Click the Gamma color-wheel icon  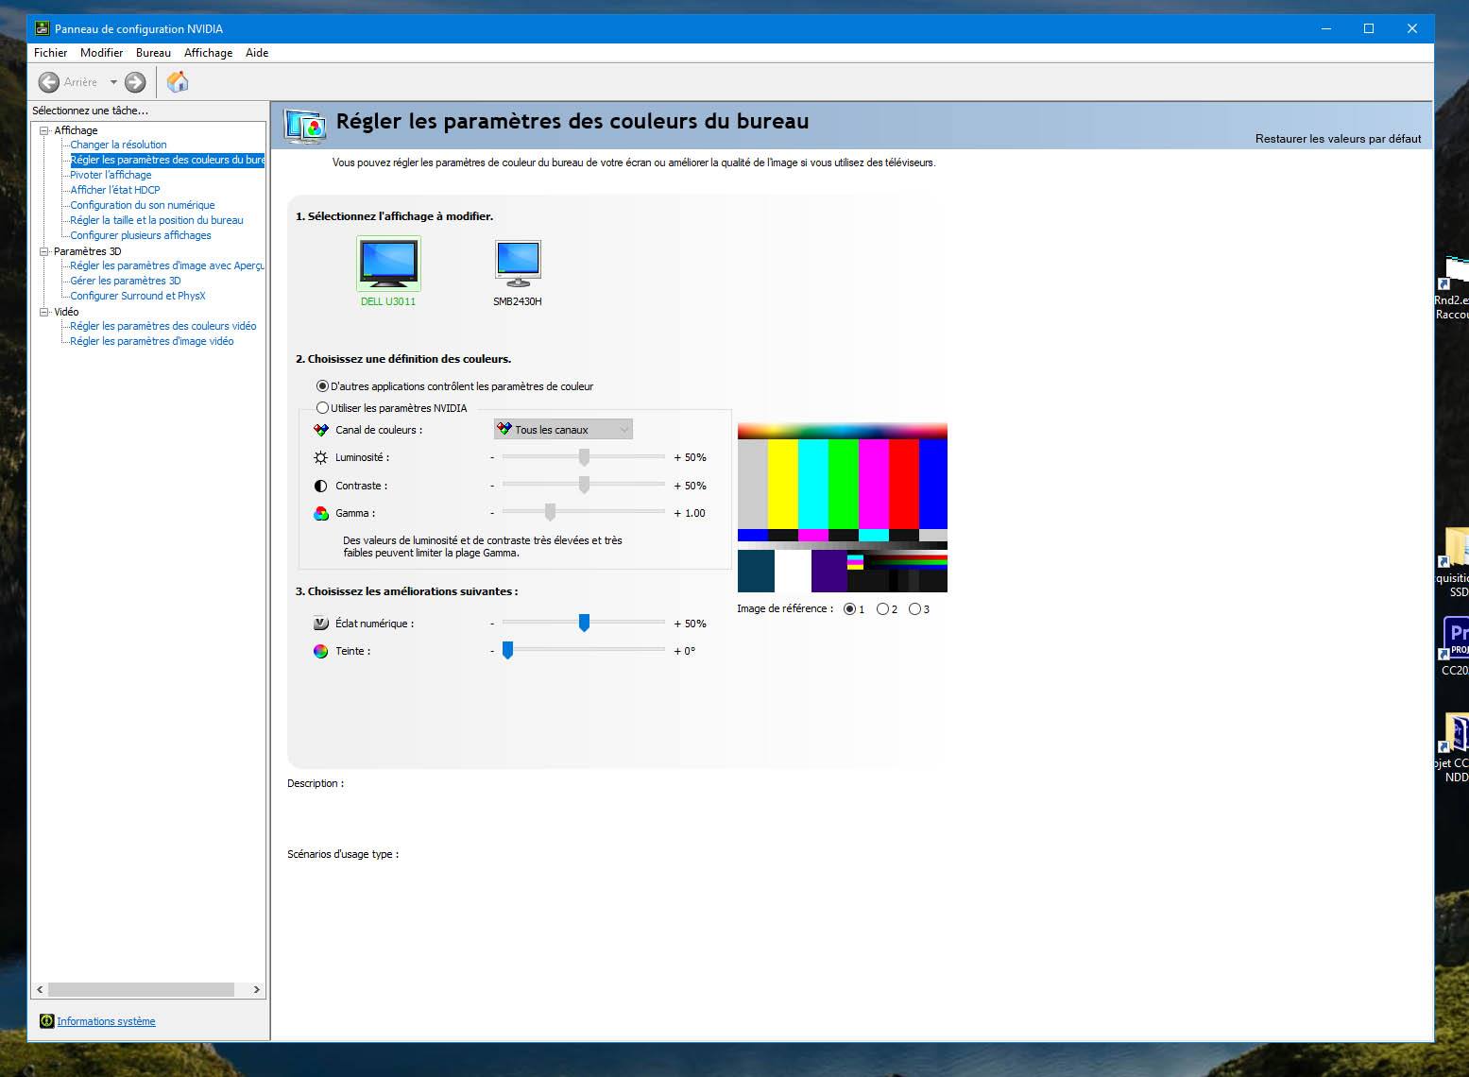point(320,513)
